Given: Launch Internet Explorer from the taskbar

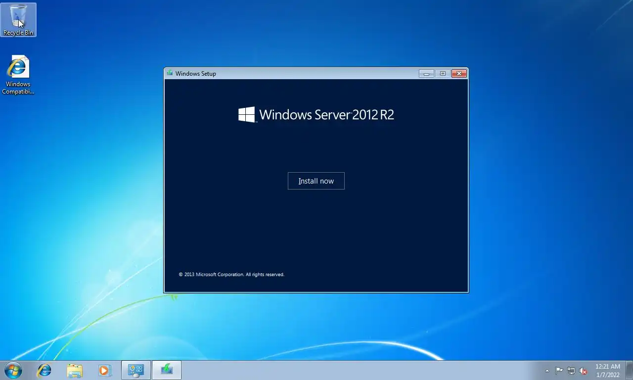Looking at the screenshot, I should pyautogui.click(x=45, y=370).
